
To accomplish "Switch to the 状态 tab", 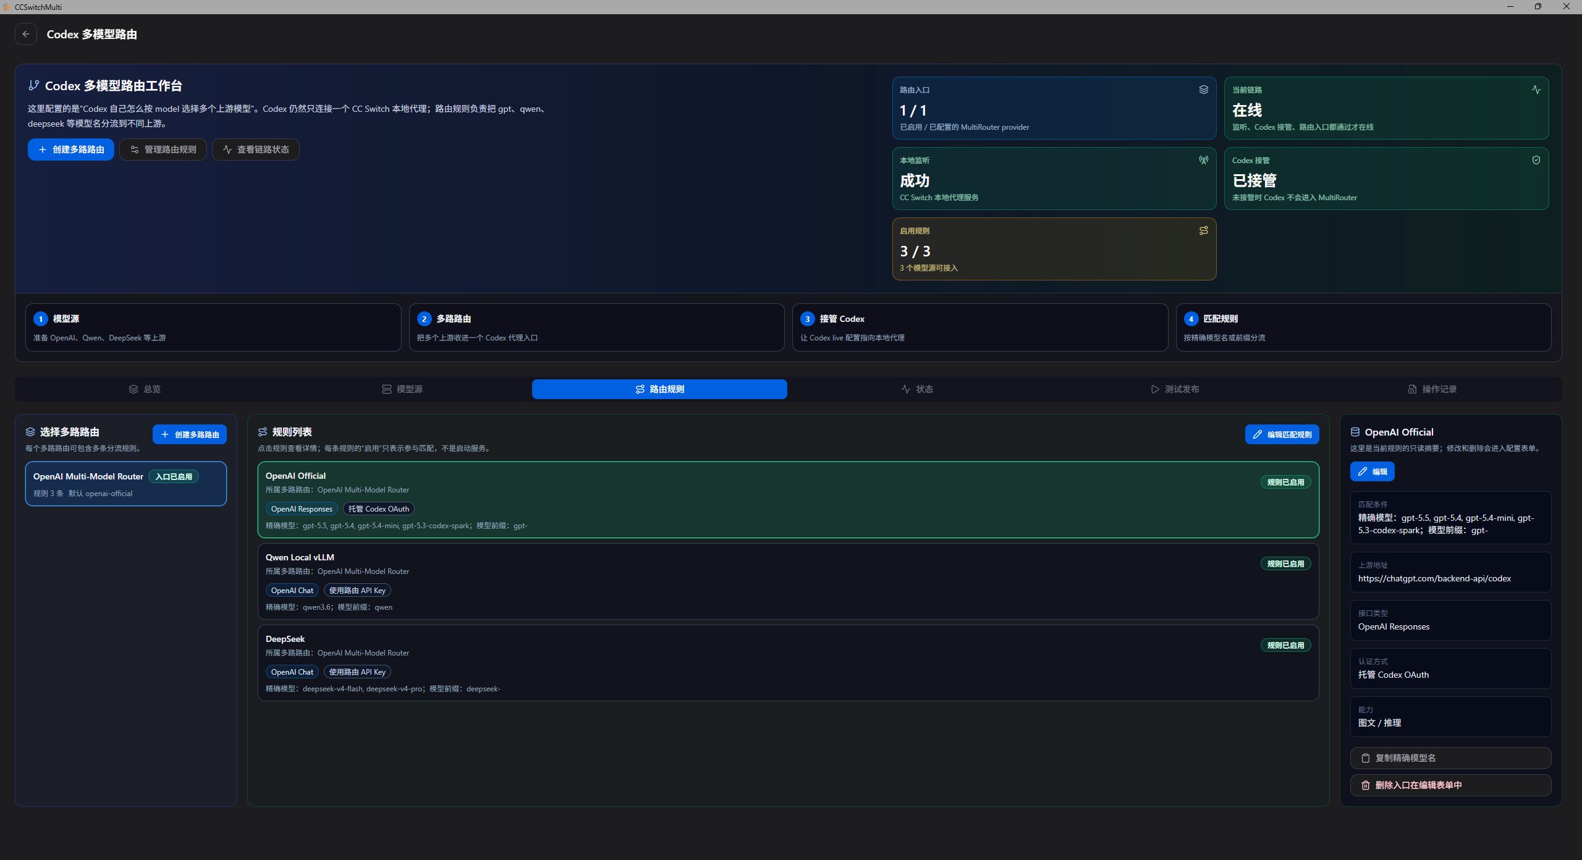I will click(917, 389).
